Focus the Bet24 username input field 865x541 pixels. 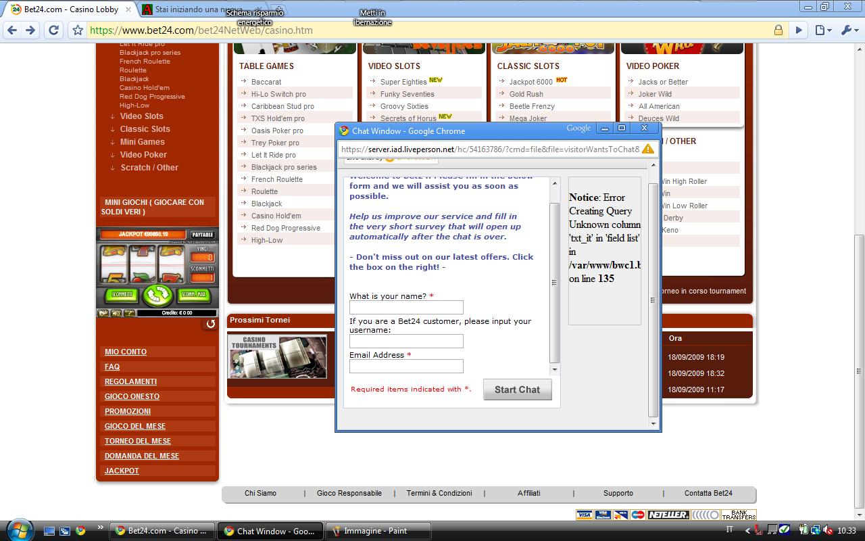(x=406, y=342)
